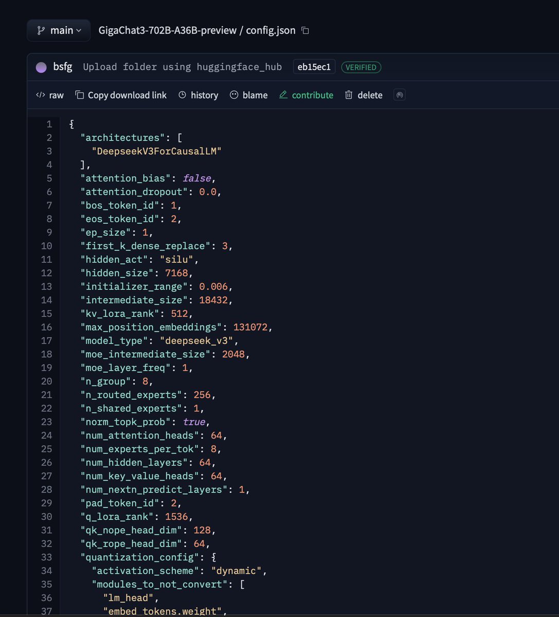Image resolution: width=559 pixels, height=617 pixels.
Task: Click the "first_k_dense_replace" key
Action: 146,246
